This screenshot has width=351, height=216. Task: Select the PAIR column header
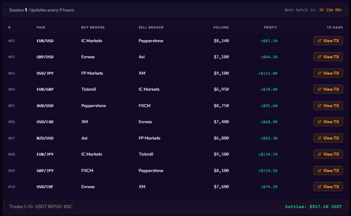point(41,27)
